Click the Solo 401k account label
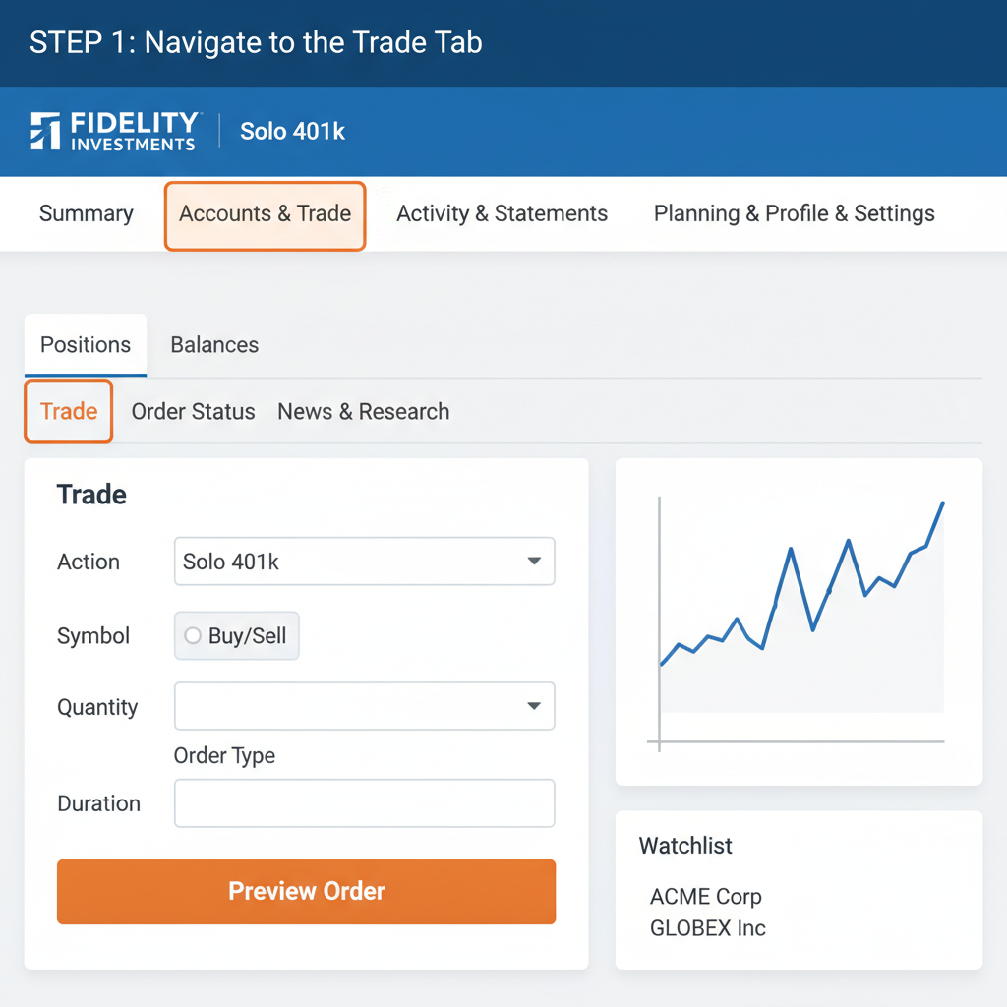The height and width of the screenshot is (1007, 1007). [x=291, y=131]
